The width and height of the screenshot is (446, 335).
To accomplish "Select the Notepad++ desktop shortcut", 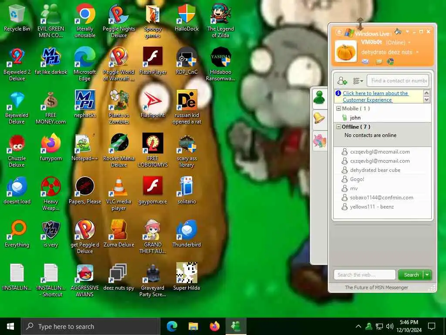I will tap(85, 147).
